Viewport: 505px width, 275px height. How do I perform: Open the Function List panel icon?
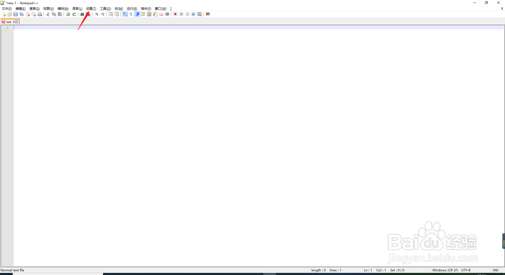click(x=155, y=14)
